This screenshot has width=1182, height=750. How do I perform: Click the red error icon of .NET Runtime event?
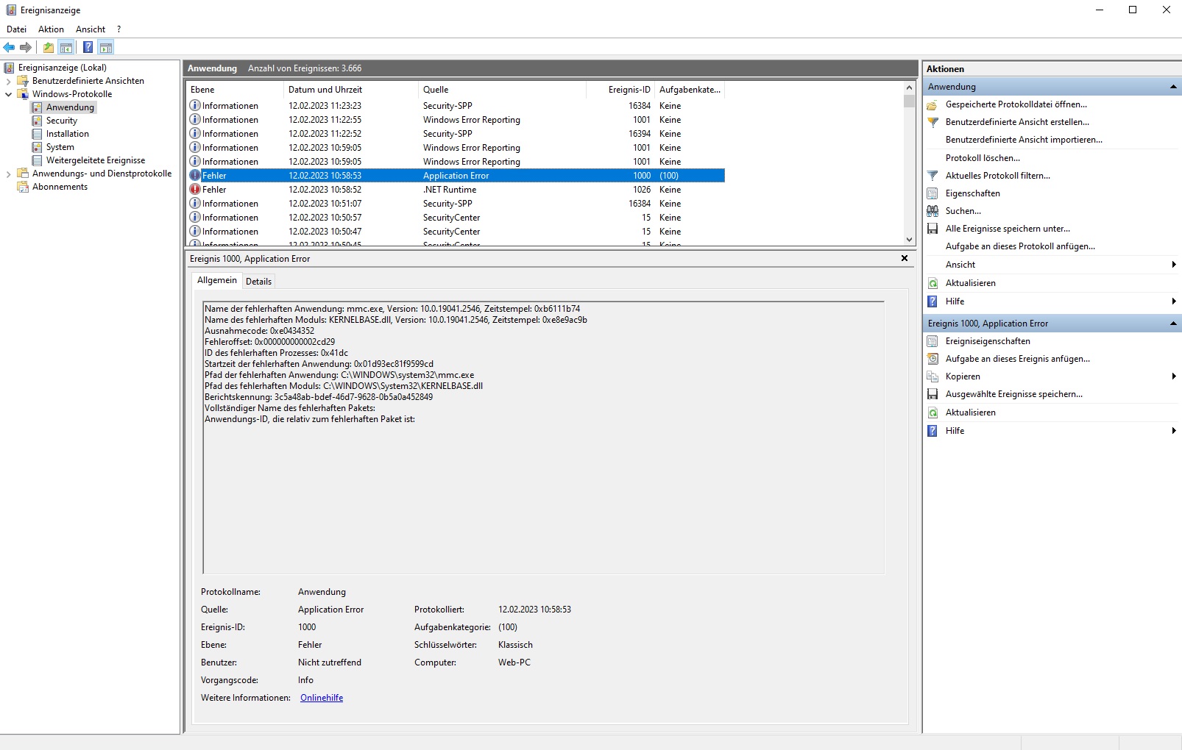(x=195, y=190)
